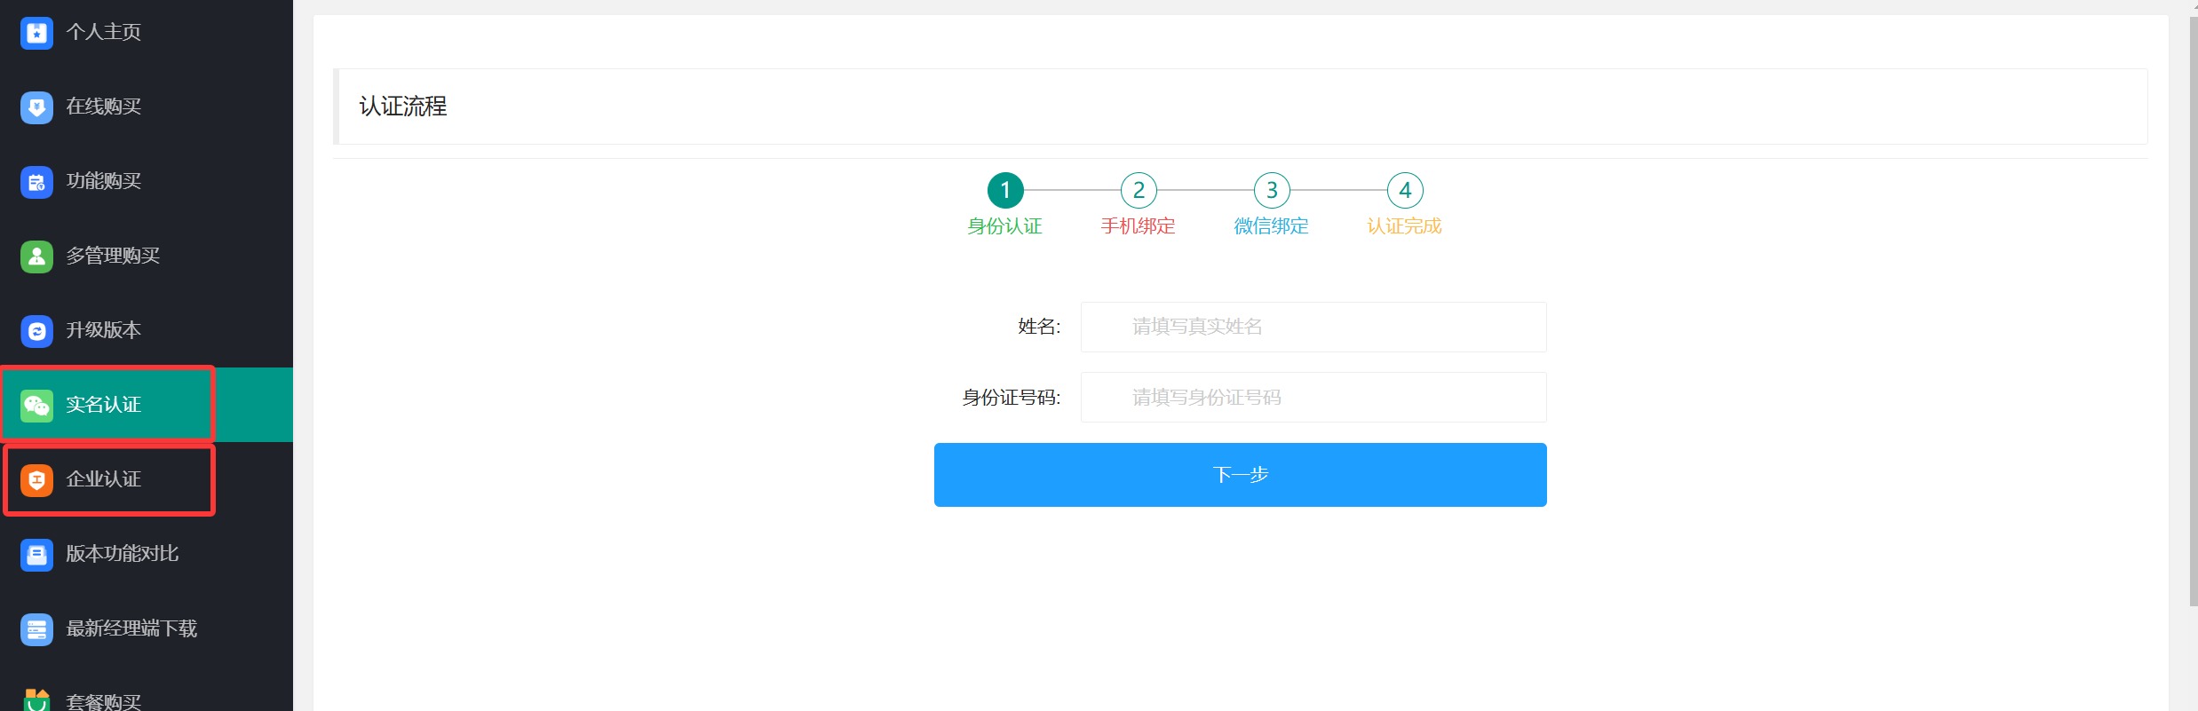Click the 最新经理端下载 server icon

point(36,629)
